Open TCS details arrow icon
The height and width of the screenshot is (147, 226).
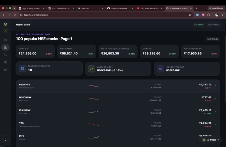coord(215,125)
